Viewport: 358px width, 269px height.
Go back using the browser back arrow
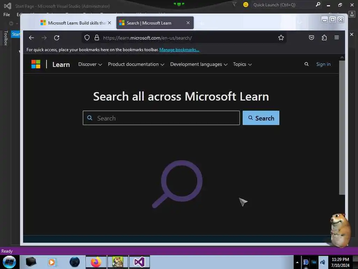click(31, 38)
